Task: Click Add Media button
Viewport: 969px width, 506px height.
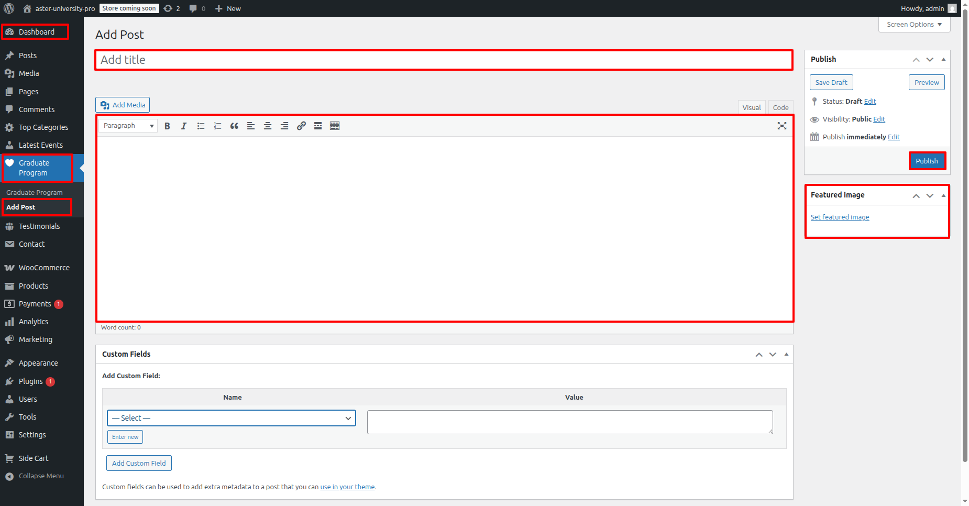Action: 123,105
